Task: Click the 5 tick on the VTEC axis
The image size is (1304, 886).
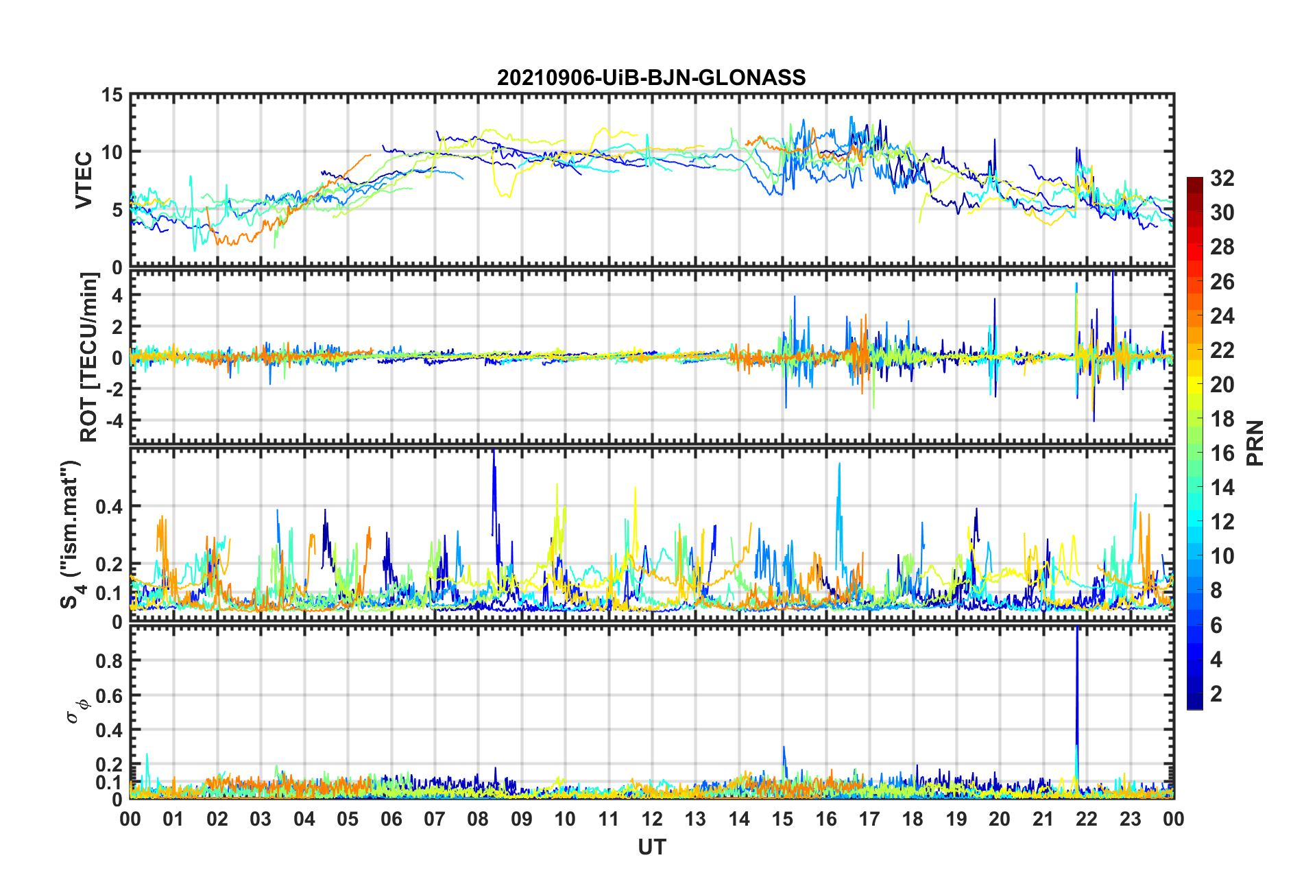Action: [x=117, y=210]
